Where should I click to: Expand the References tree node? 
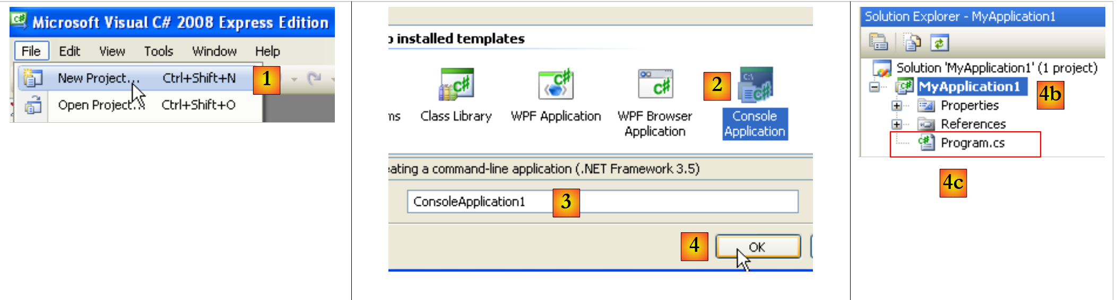coord(896,124)
